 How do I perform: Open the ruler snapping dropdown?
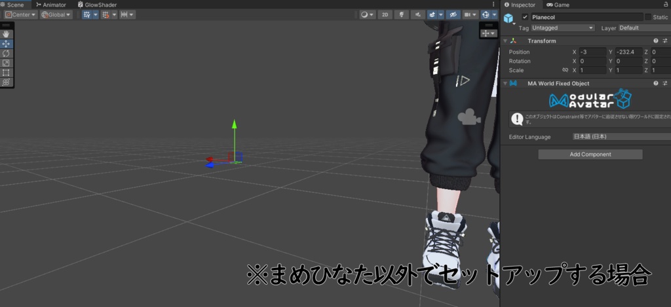128,14
